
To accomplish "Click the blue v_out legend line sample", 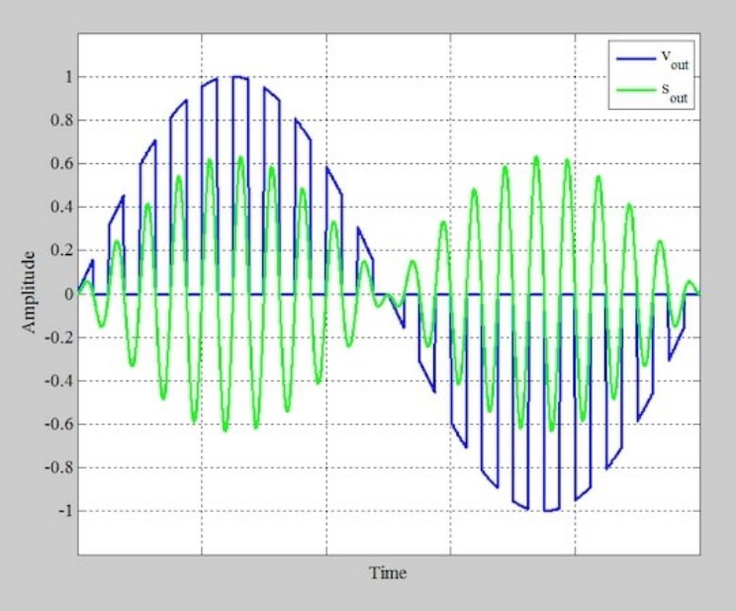I will point(635,58).
